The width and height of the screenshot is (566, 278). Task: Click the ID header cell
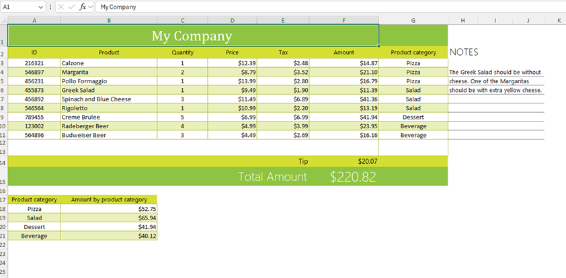point(34,52)
